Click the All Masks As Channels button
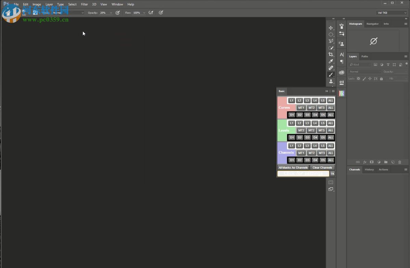 click(x=293, y=168)
